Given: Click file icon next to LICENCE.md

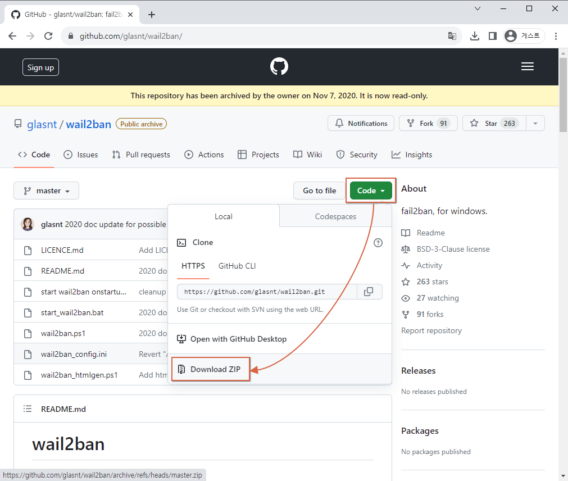Looking at the screenshot, I should coord(28,250).
